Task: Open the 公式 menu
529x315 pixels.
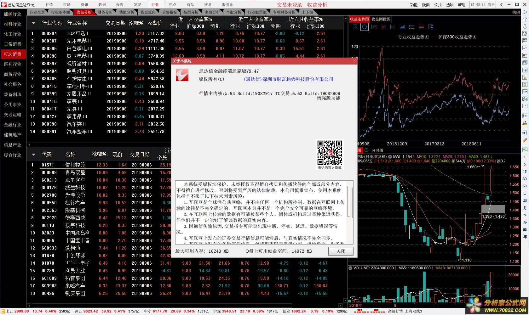Action: point(438,5)
